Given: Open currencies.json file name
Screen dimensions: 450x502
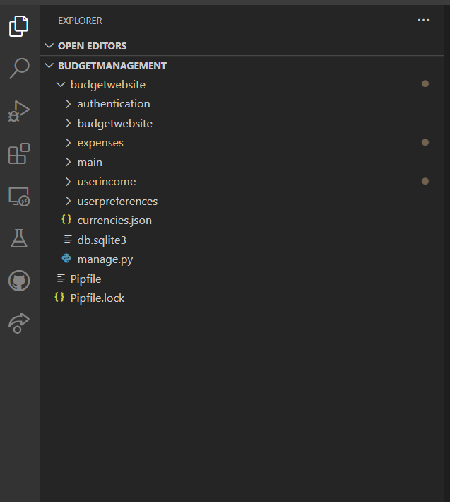Looking at the screenshot, I should (x=114, y=221).
